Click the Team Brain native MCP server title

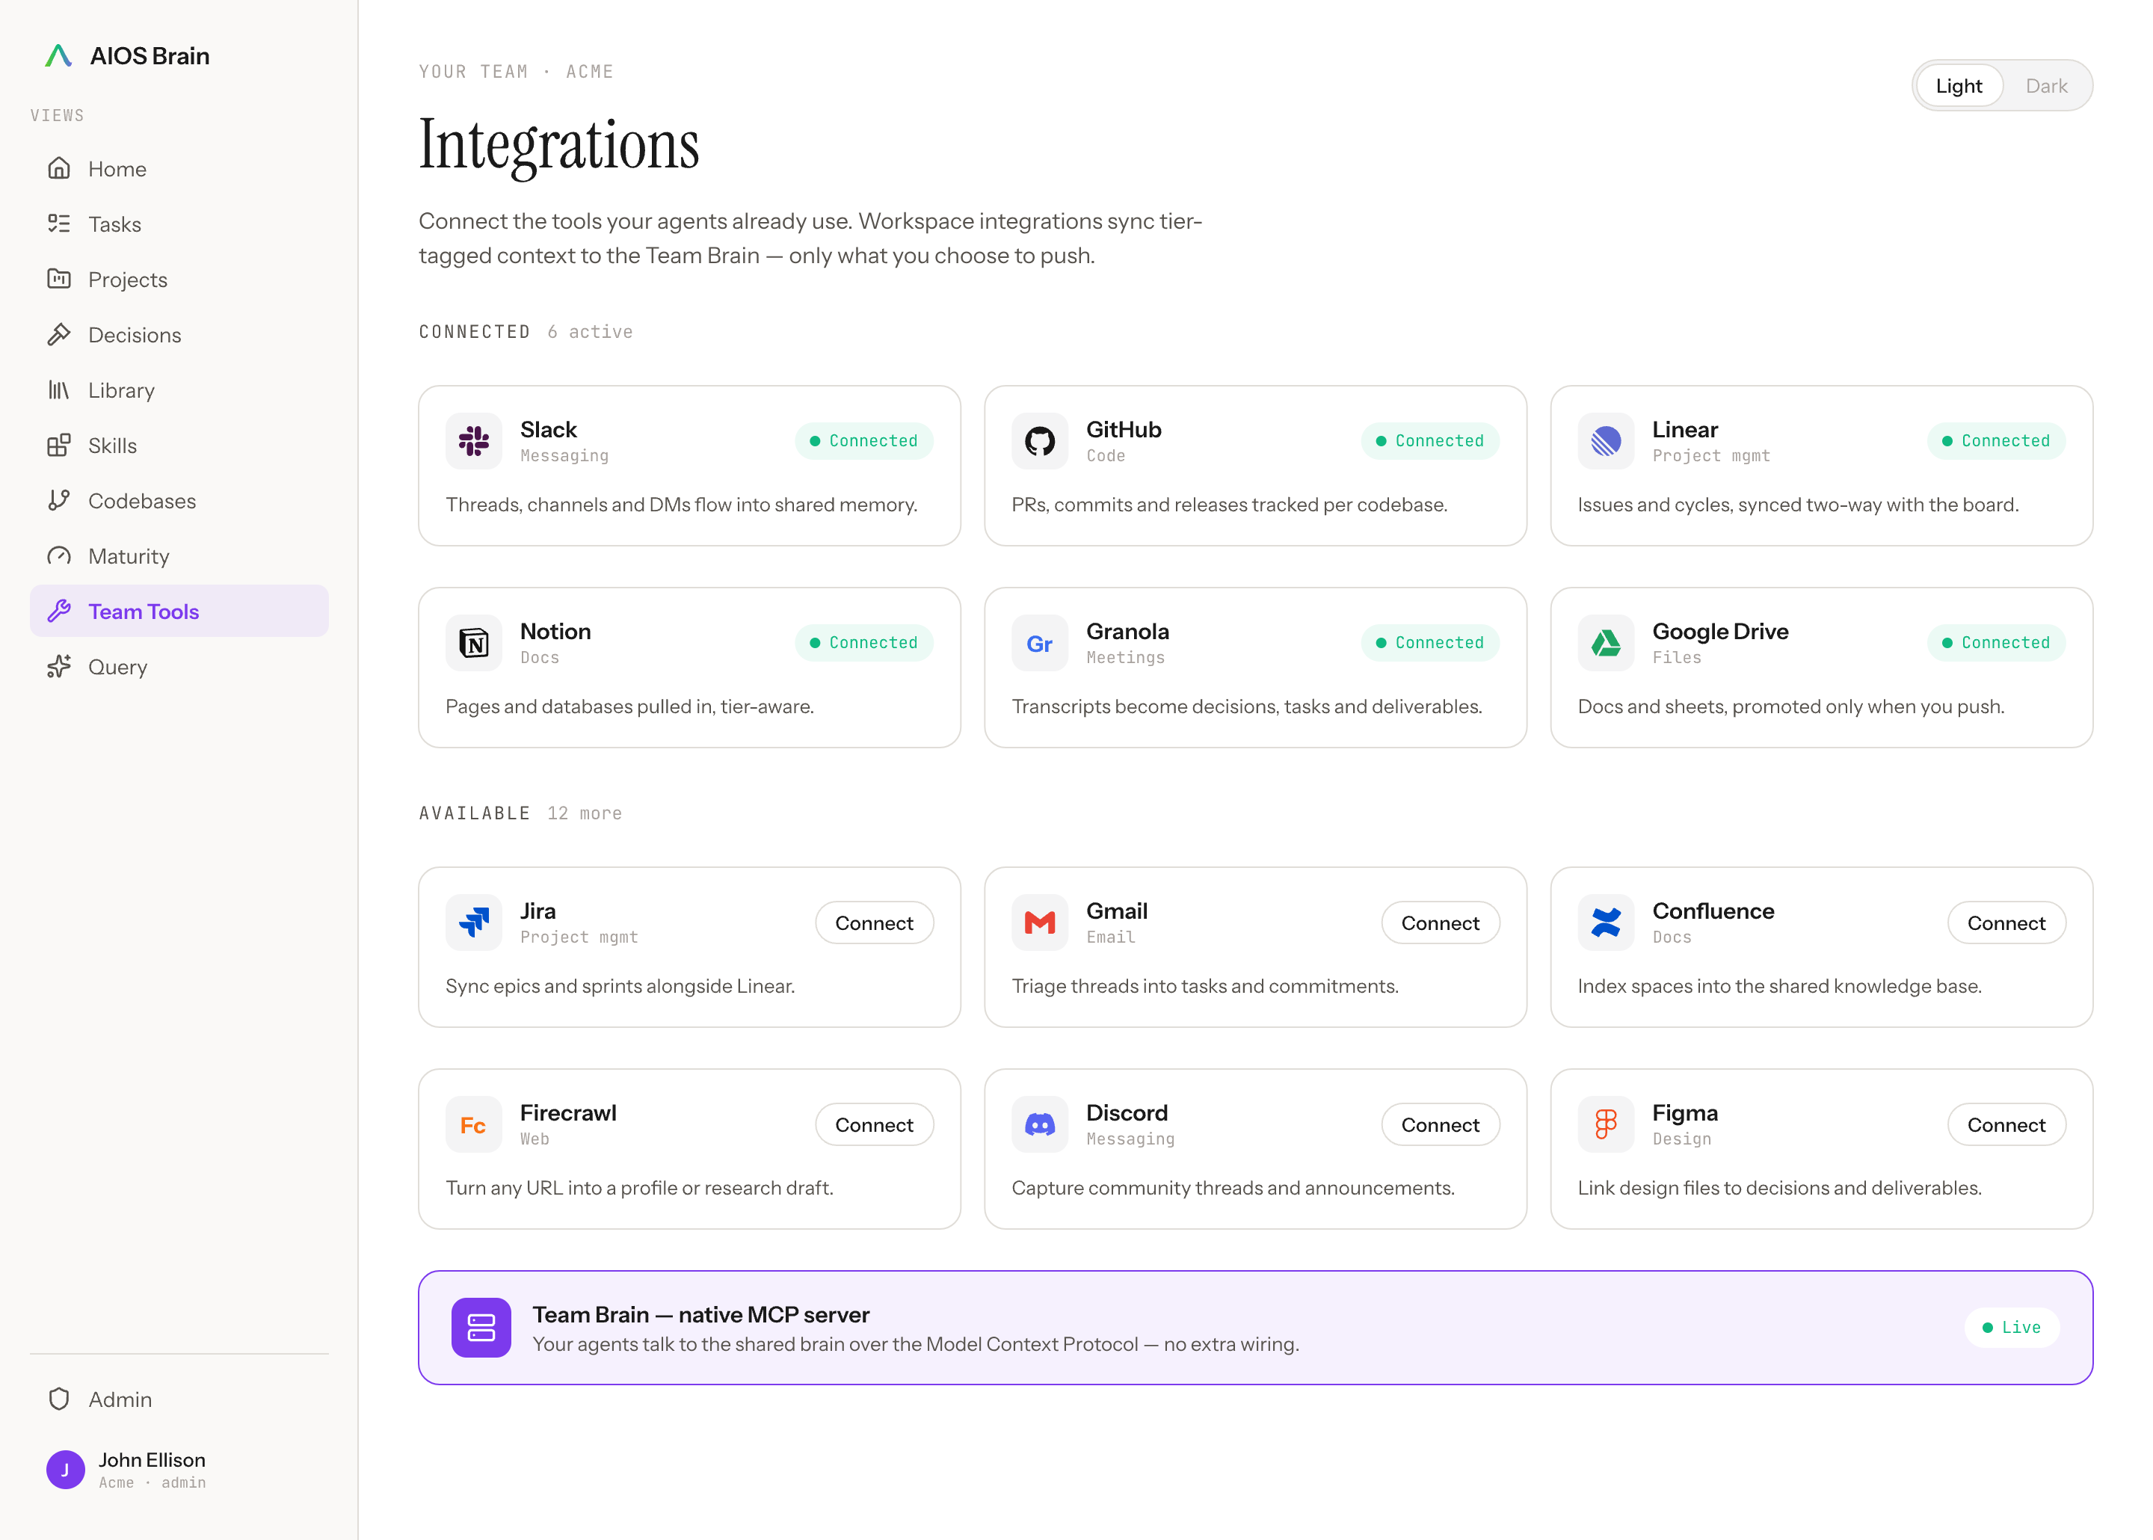(x=700, y=1314)
